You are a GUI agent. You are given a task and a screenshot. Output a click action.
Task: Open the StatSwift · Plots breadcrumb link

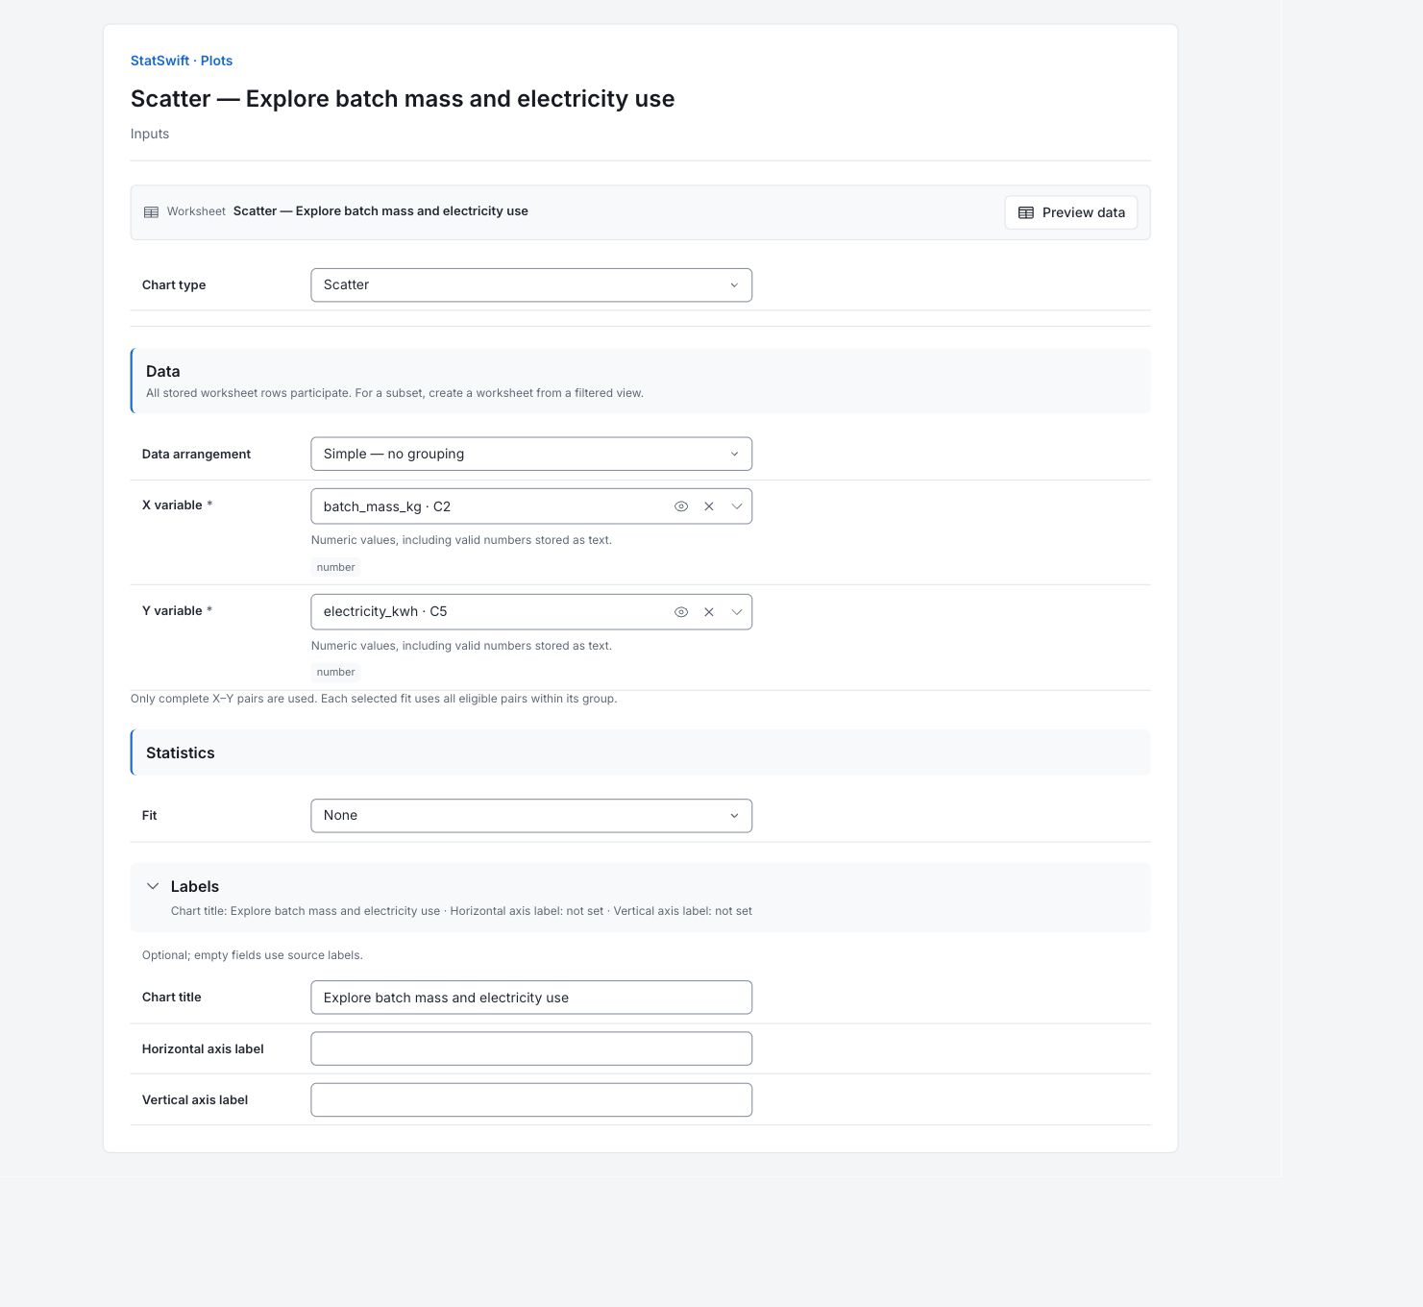pos(182,61)
